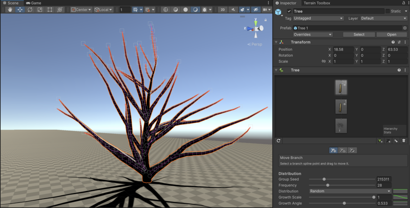Expand the Distribution dropdown set to Random

(350, 191)
